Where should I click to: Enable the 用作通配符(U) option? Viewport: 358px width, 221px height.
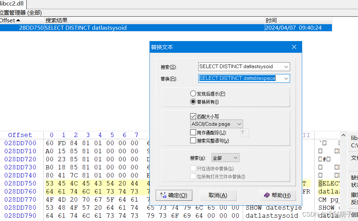click(193, 132)
